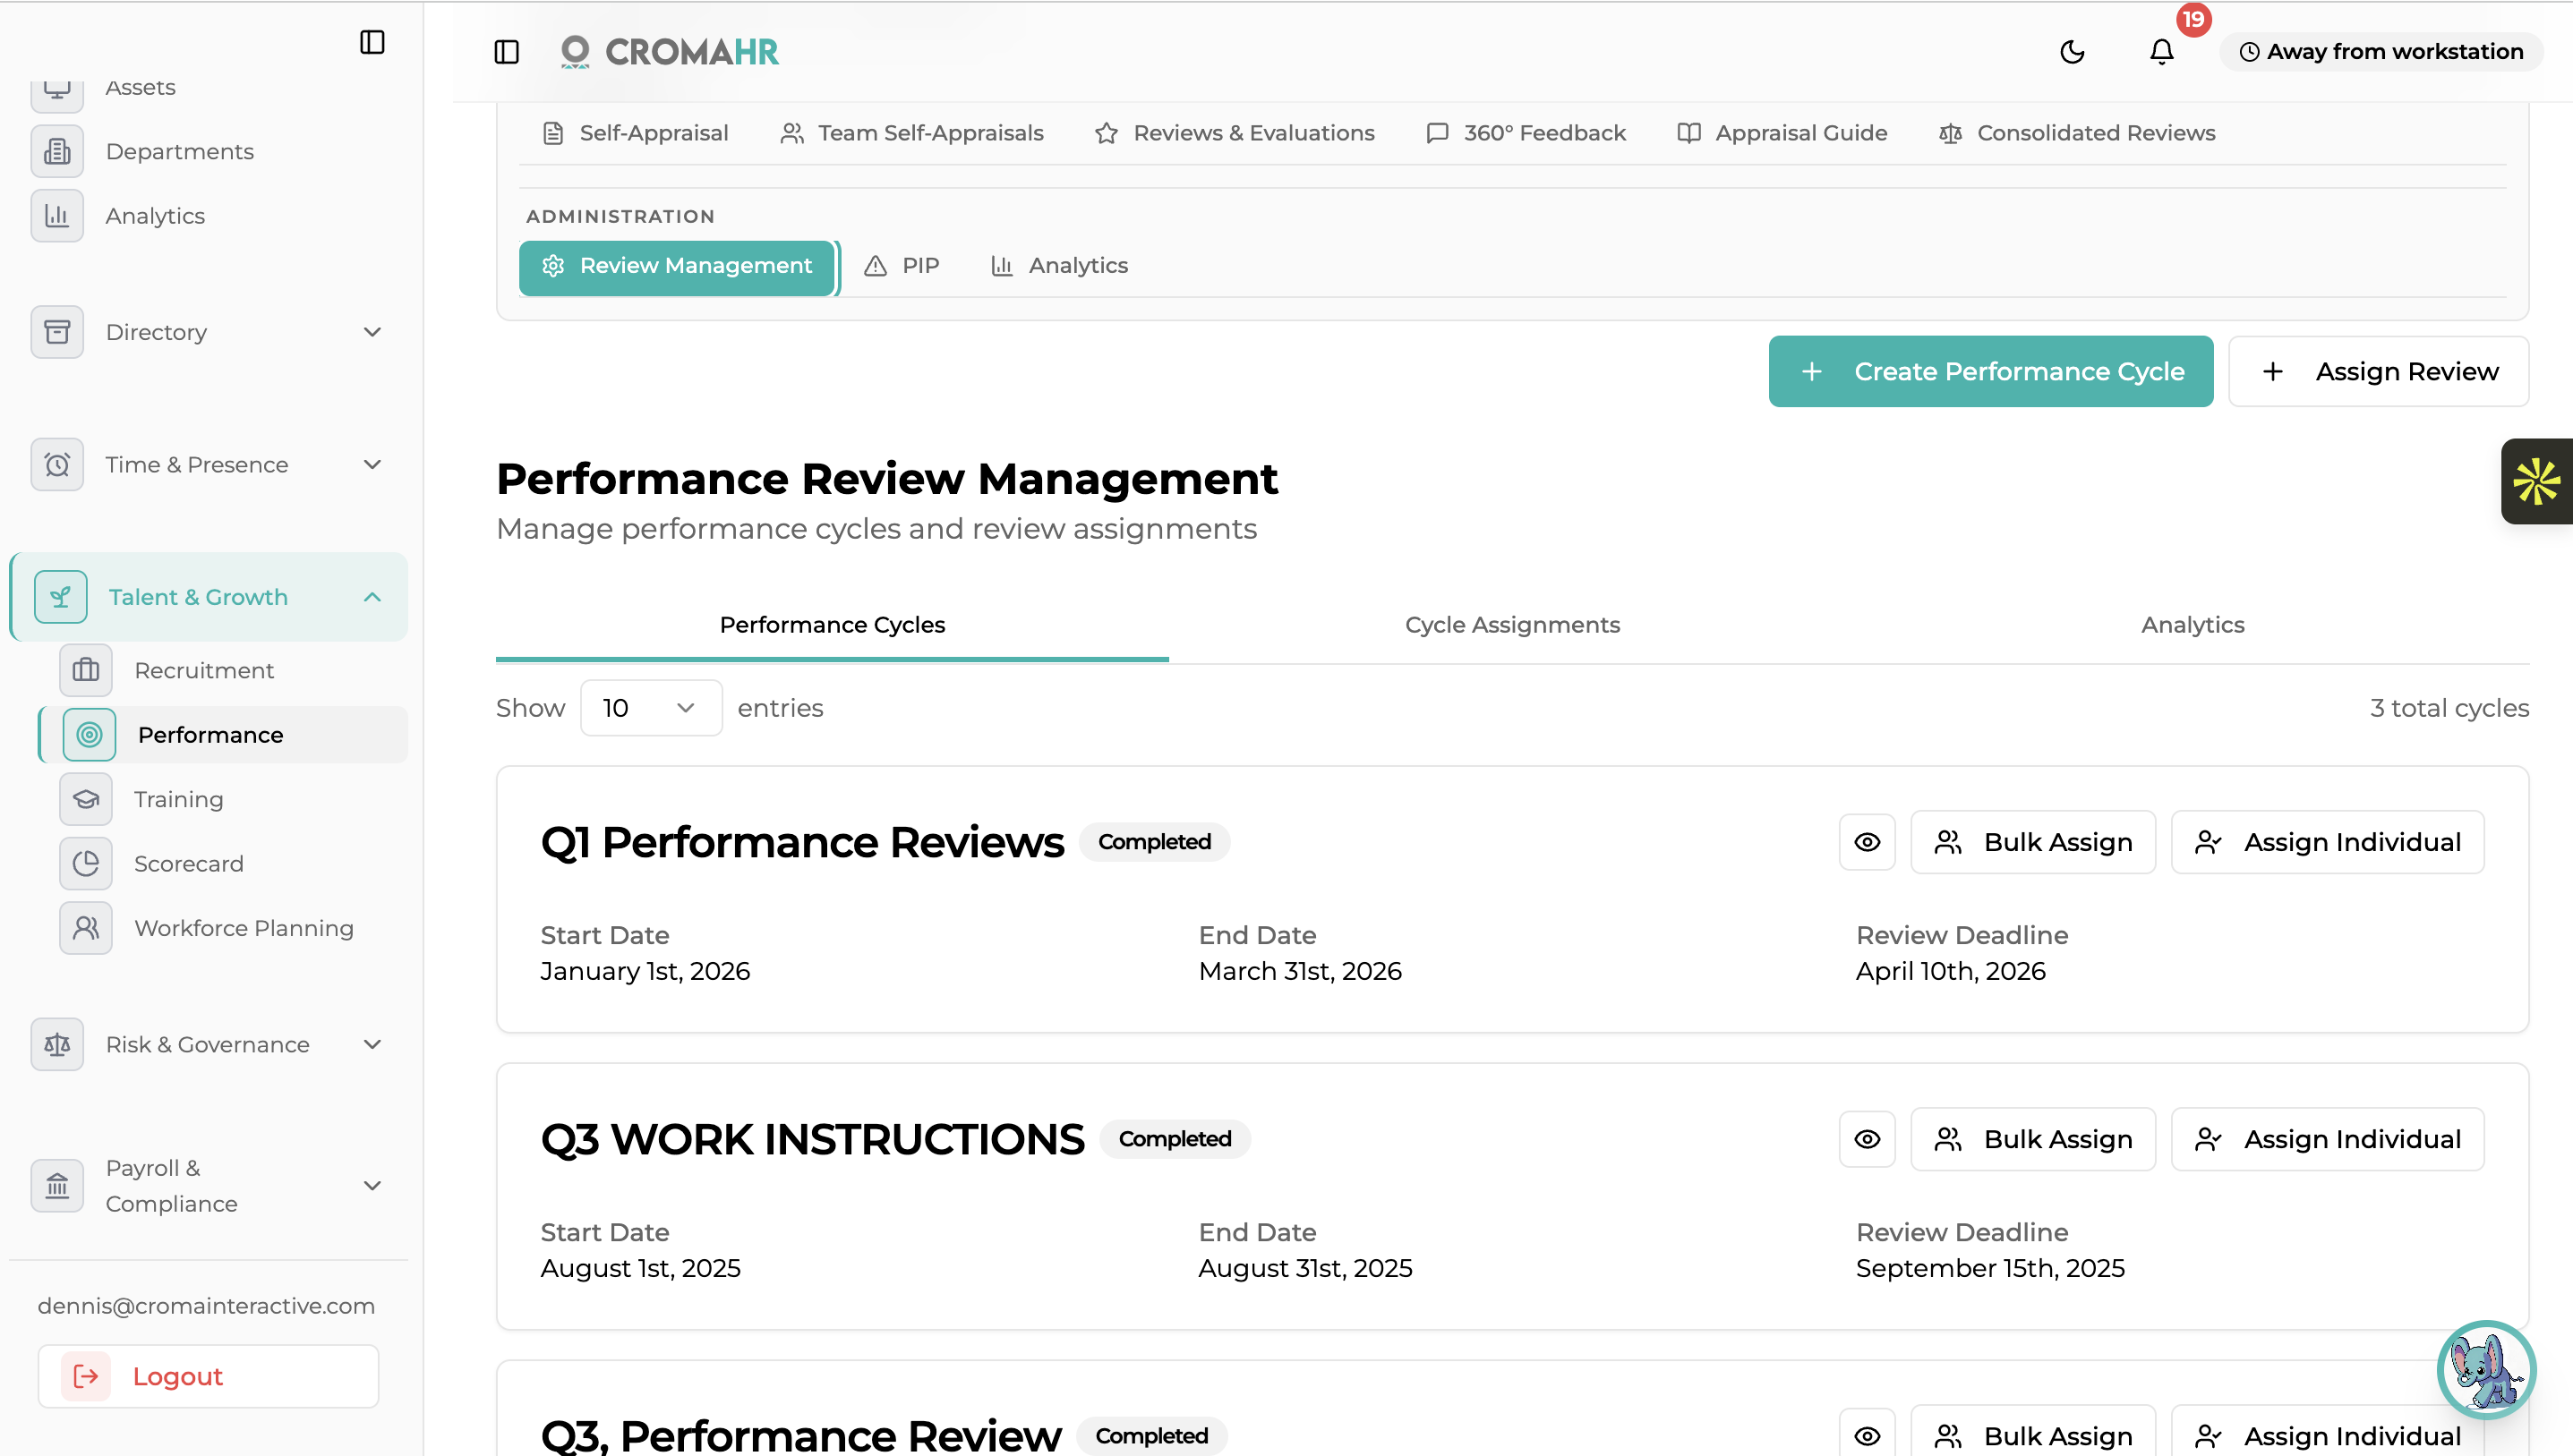Open Reviews & Evaluations tab
Image resolution: width=2573 pixels, height=1456 pixels.
click(1235, 133)
